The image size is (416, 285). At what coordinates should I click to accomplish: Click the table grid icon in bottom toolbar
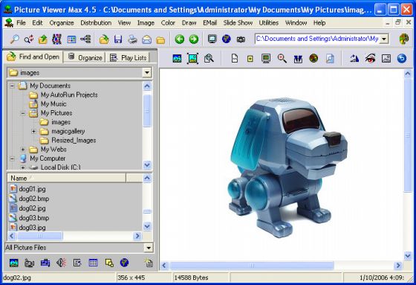93,263
